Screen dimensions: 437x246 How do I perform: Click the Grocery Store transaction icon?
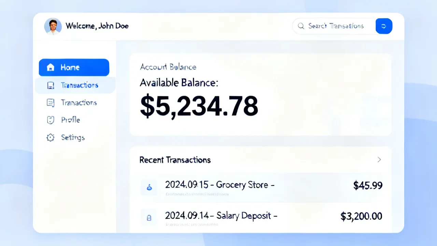(149, 187)
